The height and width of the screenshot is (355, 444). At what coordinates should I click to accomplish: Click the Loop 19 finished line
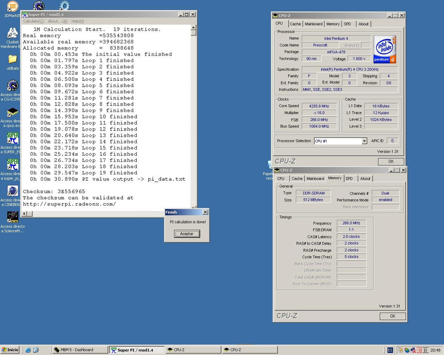pos(83,173)
